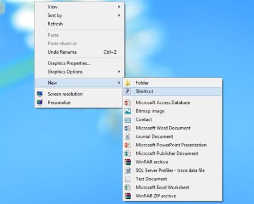The image size is (254, 204).
Task: Click the PowerPoint Presentation icon
Action: 128,145
